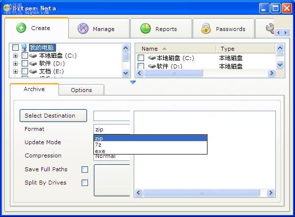Maximize the Bitser window

[275, 8]
